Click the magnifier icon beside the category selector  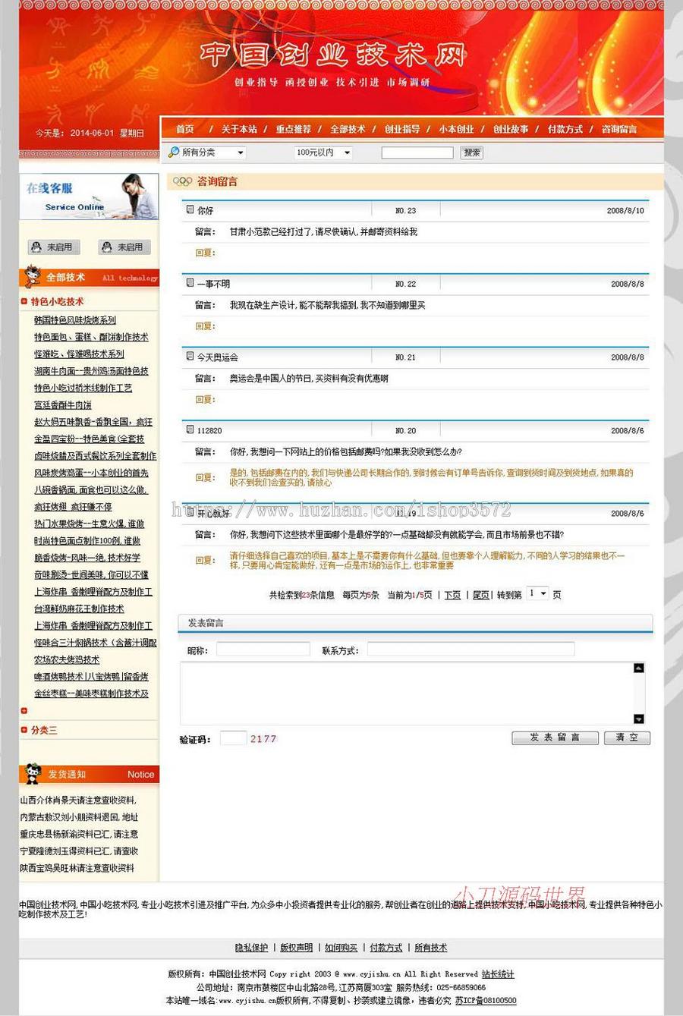pos(175,153)
